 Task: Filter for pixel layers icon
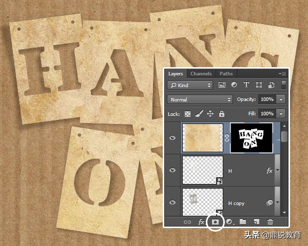[x=222, y=85]
